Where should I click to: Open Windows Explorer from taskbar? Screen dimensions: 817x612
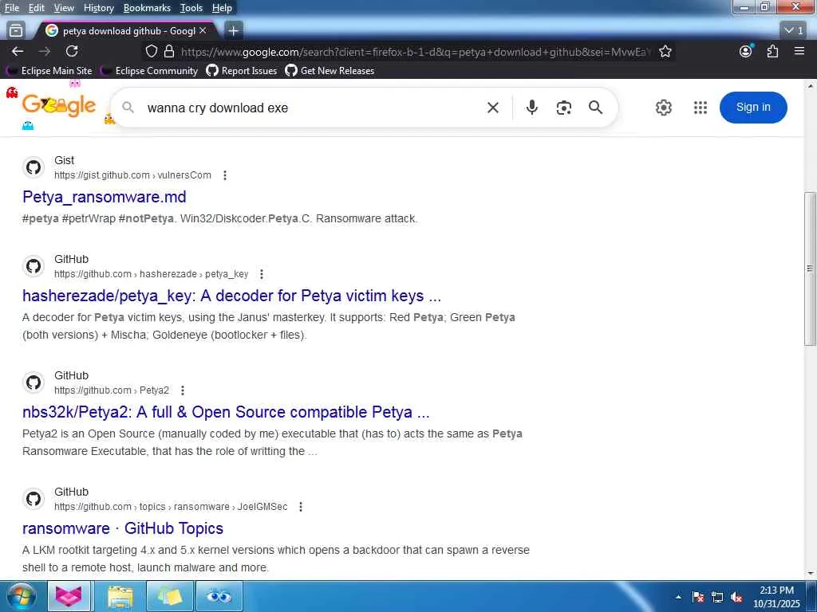(120, 596)
